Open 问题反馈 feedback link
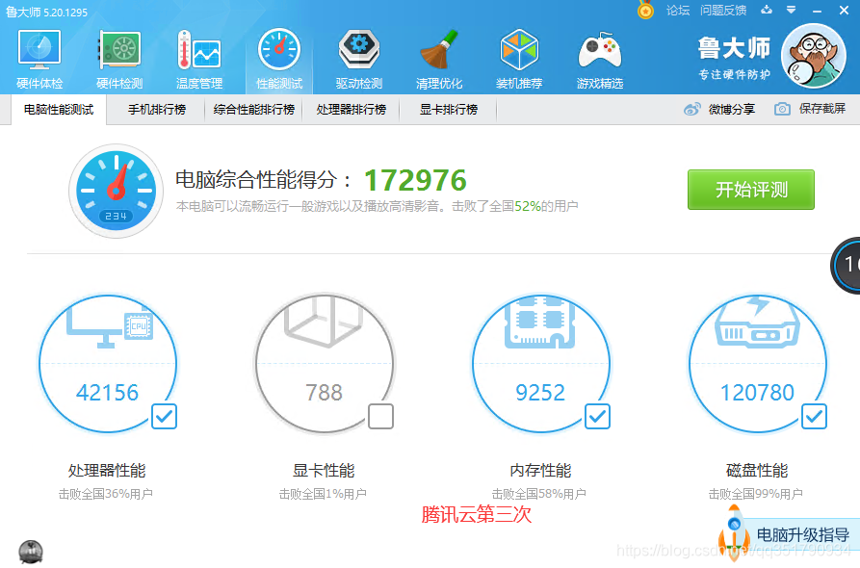 [723, 11]
